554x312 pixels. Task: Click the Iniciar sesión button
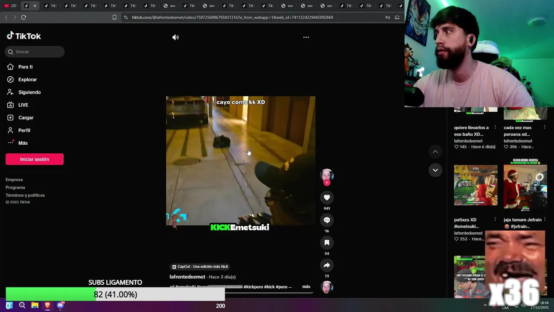[35, 159]
